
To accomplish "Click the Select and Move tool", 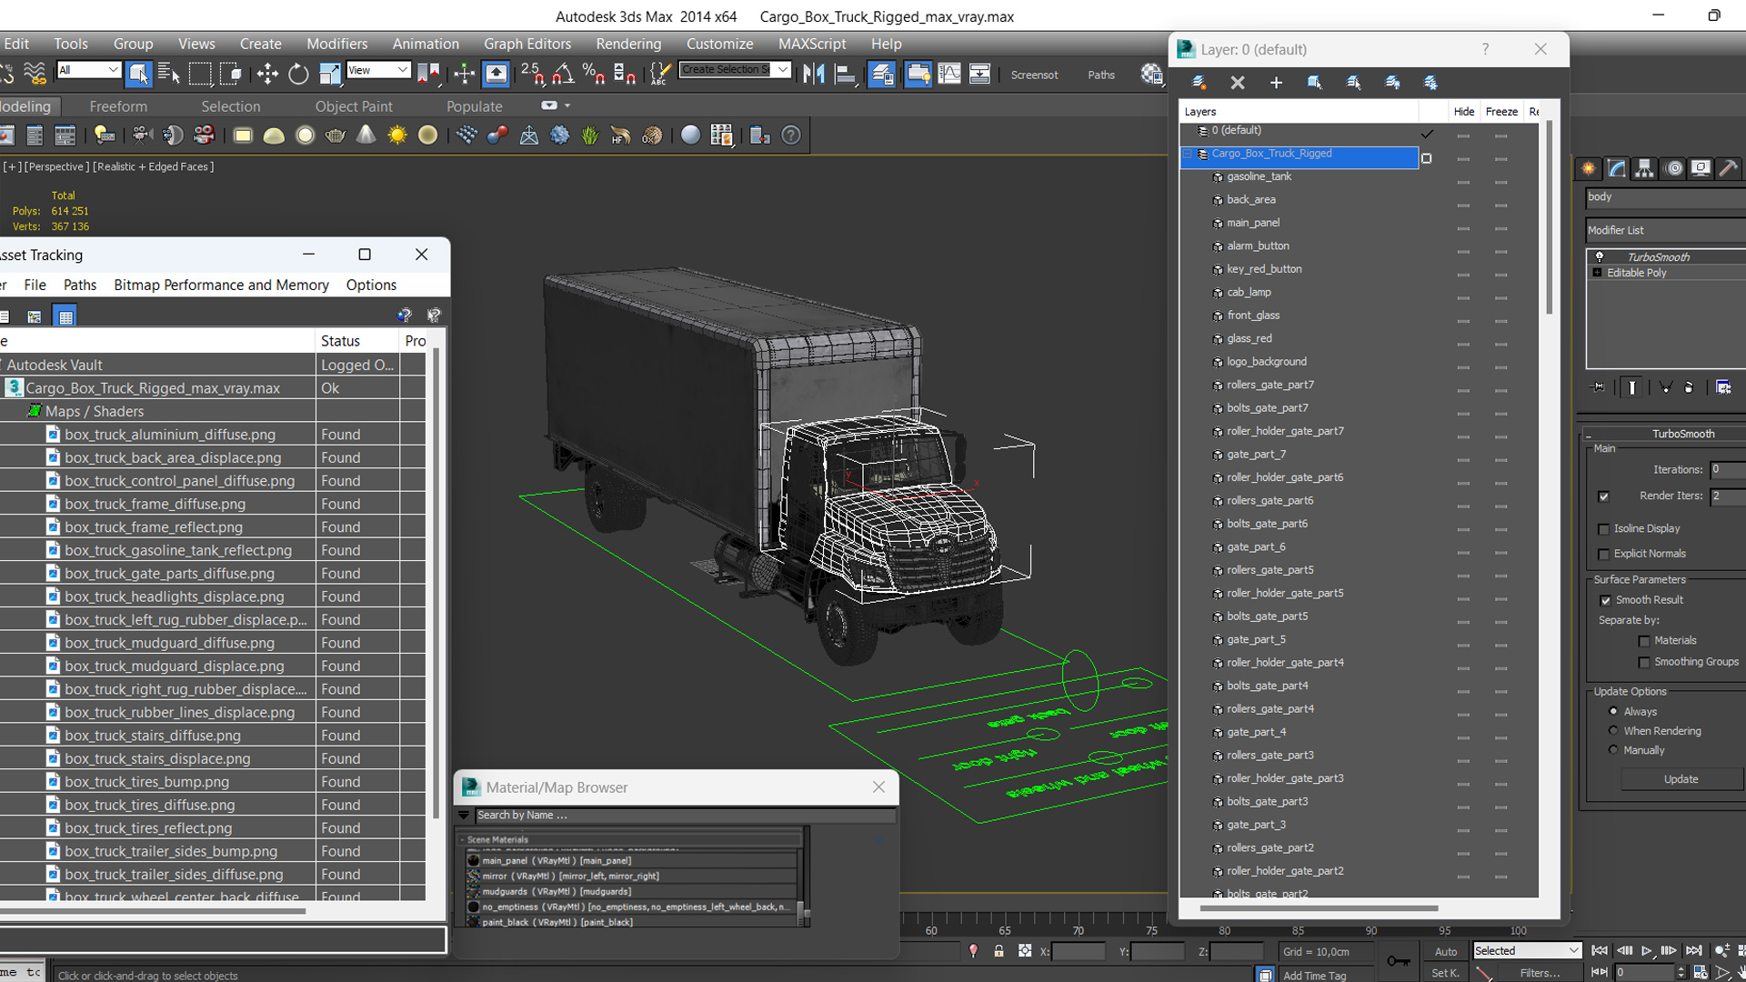I will point(267,75).
